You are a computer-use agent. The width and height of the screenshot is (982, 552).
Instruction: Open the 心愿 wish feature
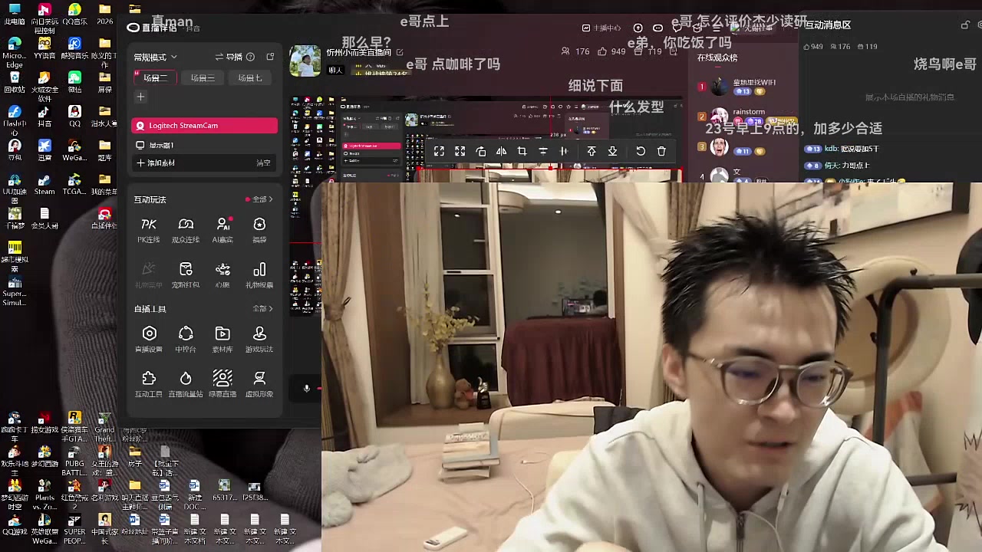tap(222, 275)
